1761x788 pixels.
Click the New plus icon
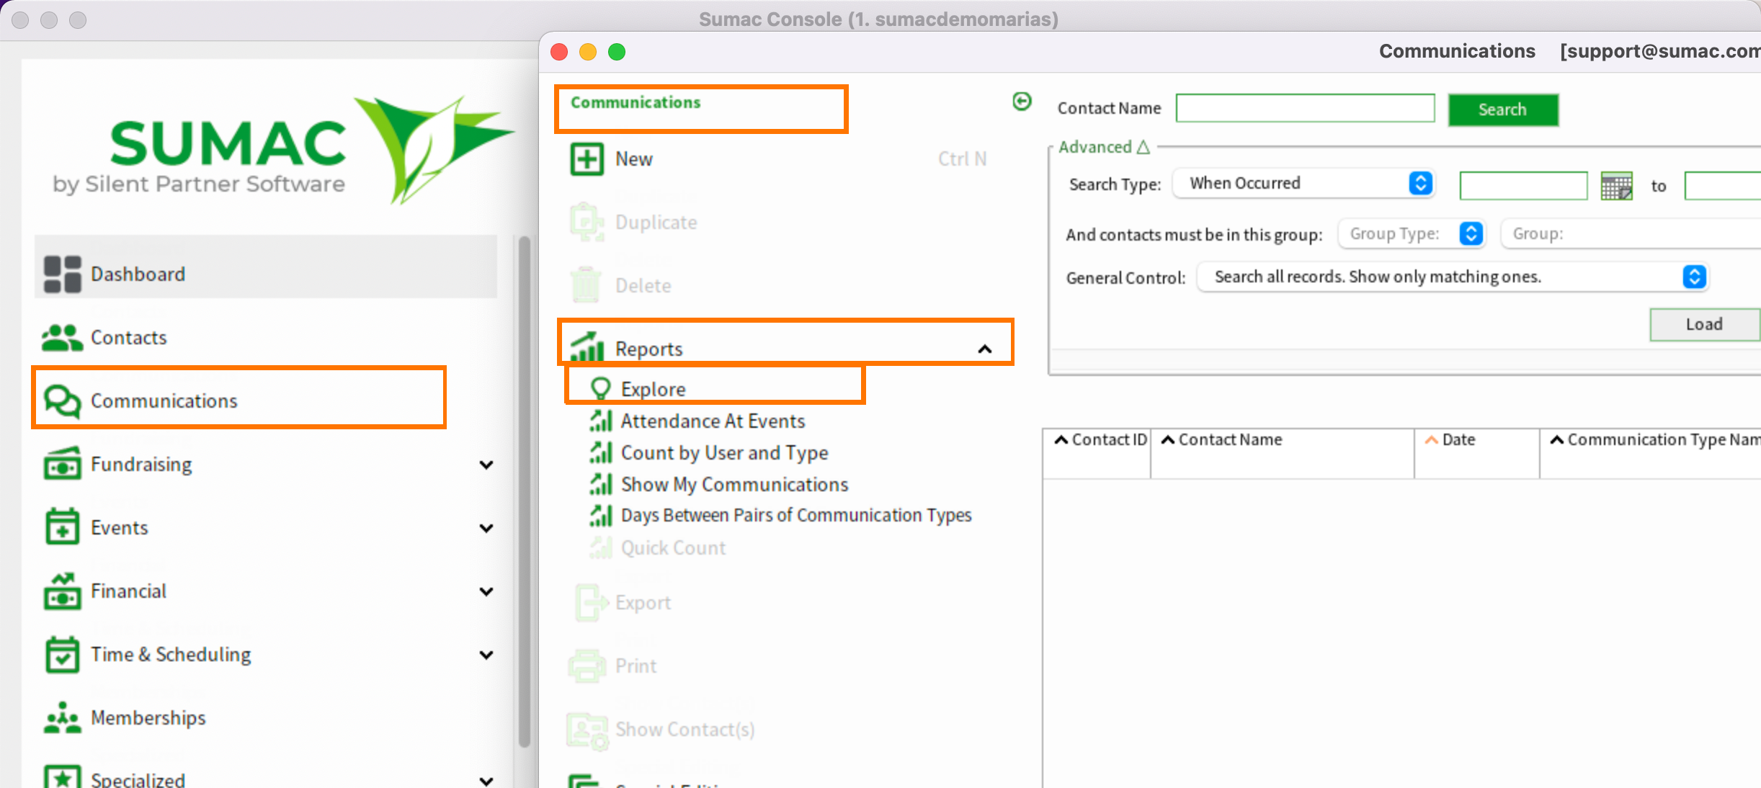[x=587, y=158]
